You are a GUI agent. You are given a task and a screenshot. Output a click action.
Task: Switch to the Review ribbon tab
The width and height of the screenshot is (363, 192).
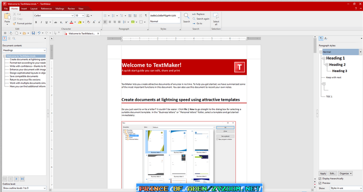coord(72,8)
